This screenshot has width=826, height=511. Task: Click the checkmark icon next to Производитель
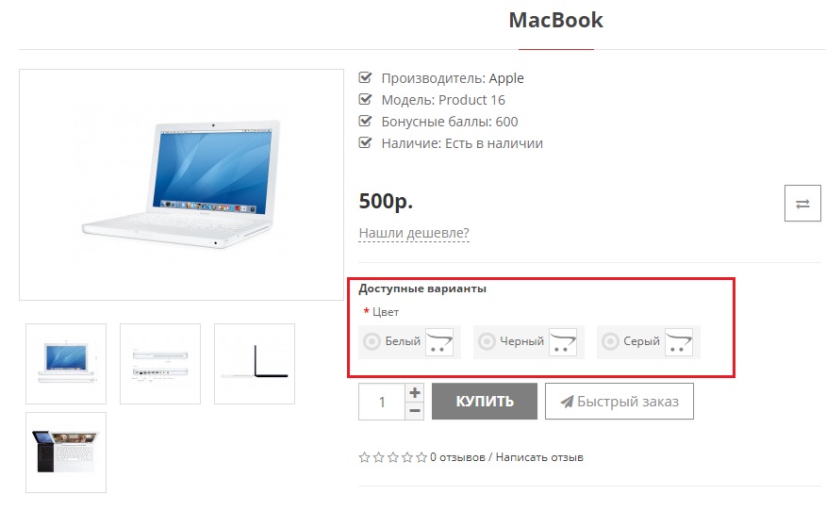point(365,78)
